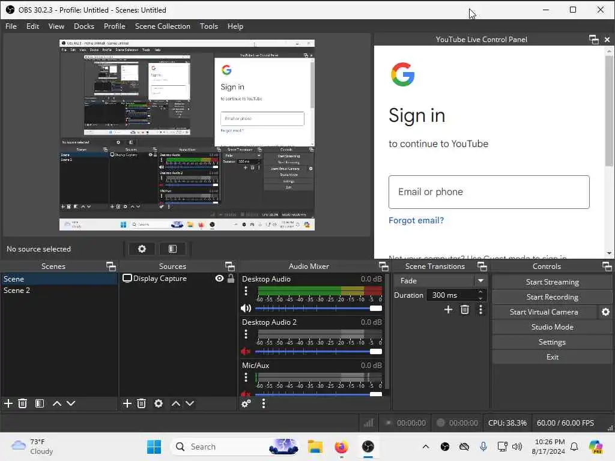Click the transition Duration 300 ms field
The height and width of the screenshot is (461, 615).
click(452, 295)
